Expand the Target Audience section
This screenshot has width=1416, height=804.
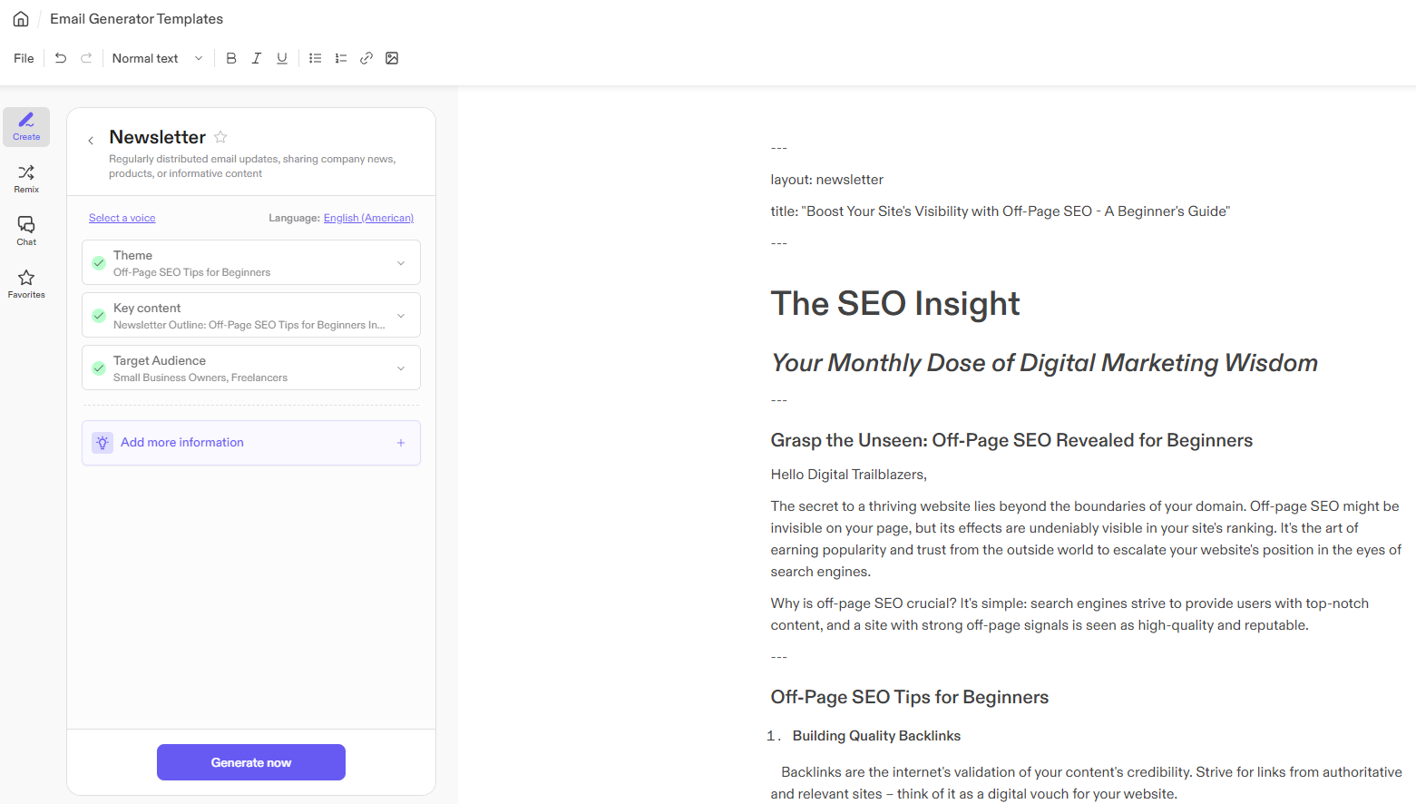(400, 367)
